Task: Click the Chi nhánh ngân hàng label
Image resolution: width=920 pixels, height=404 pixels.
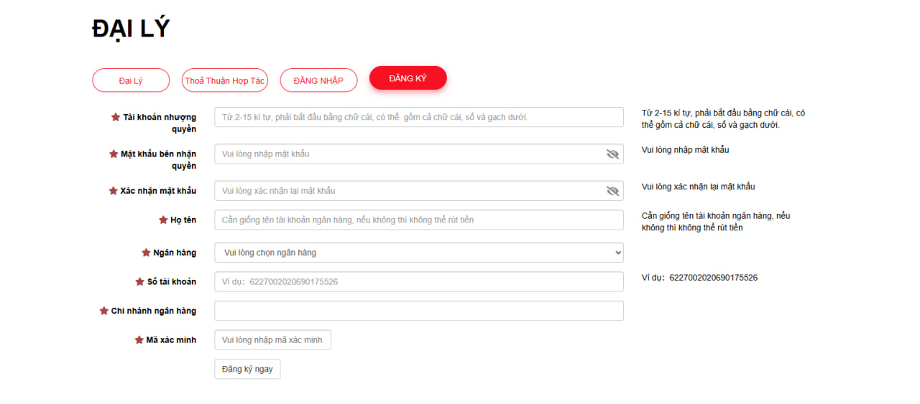Action: (154, 311)
